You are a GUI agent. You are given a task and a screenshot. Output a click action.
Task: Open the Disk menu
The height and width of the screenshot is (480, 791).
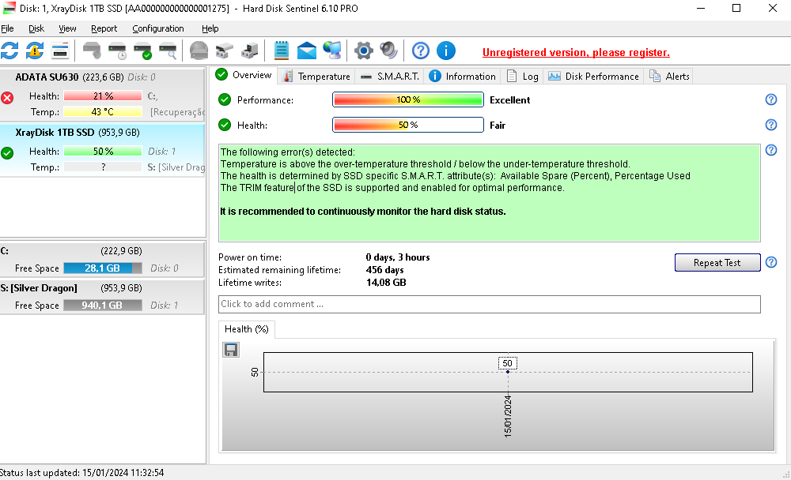pos(36,28)
